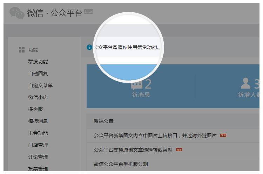Open announcement 公众平台新增图文内容中图片上传接口
This screenshot has width=263, height=174.
(x=155, y=135)
